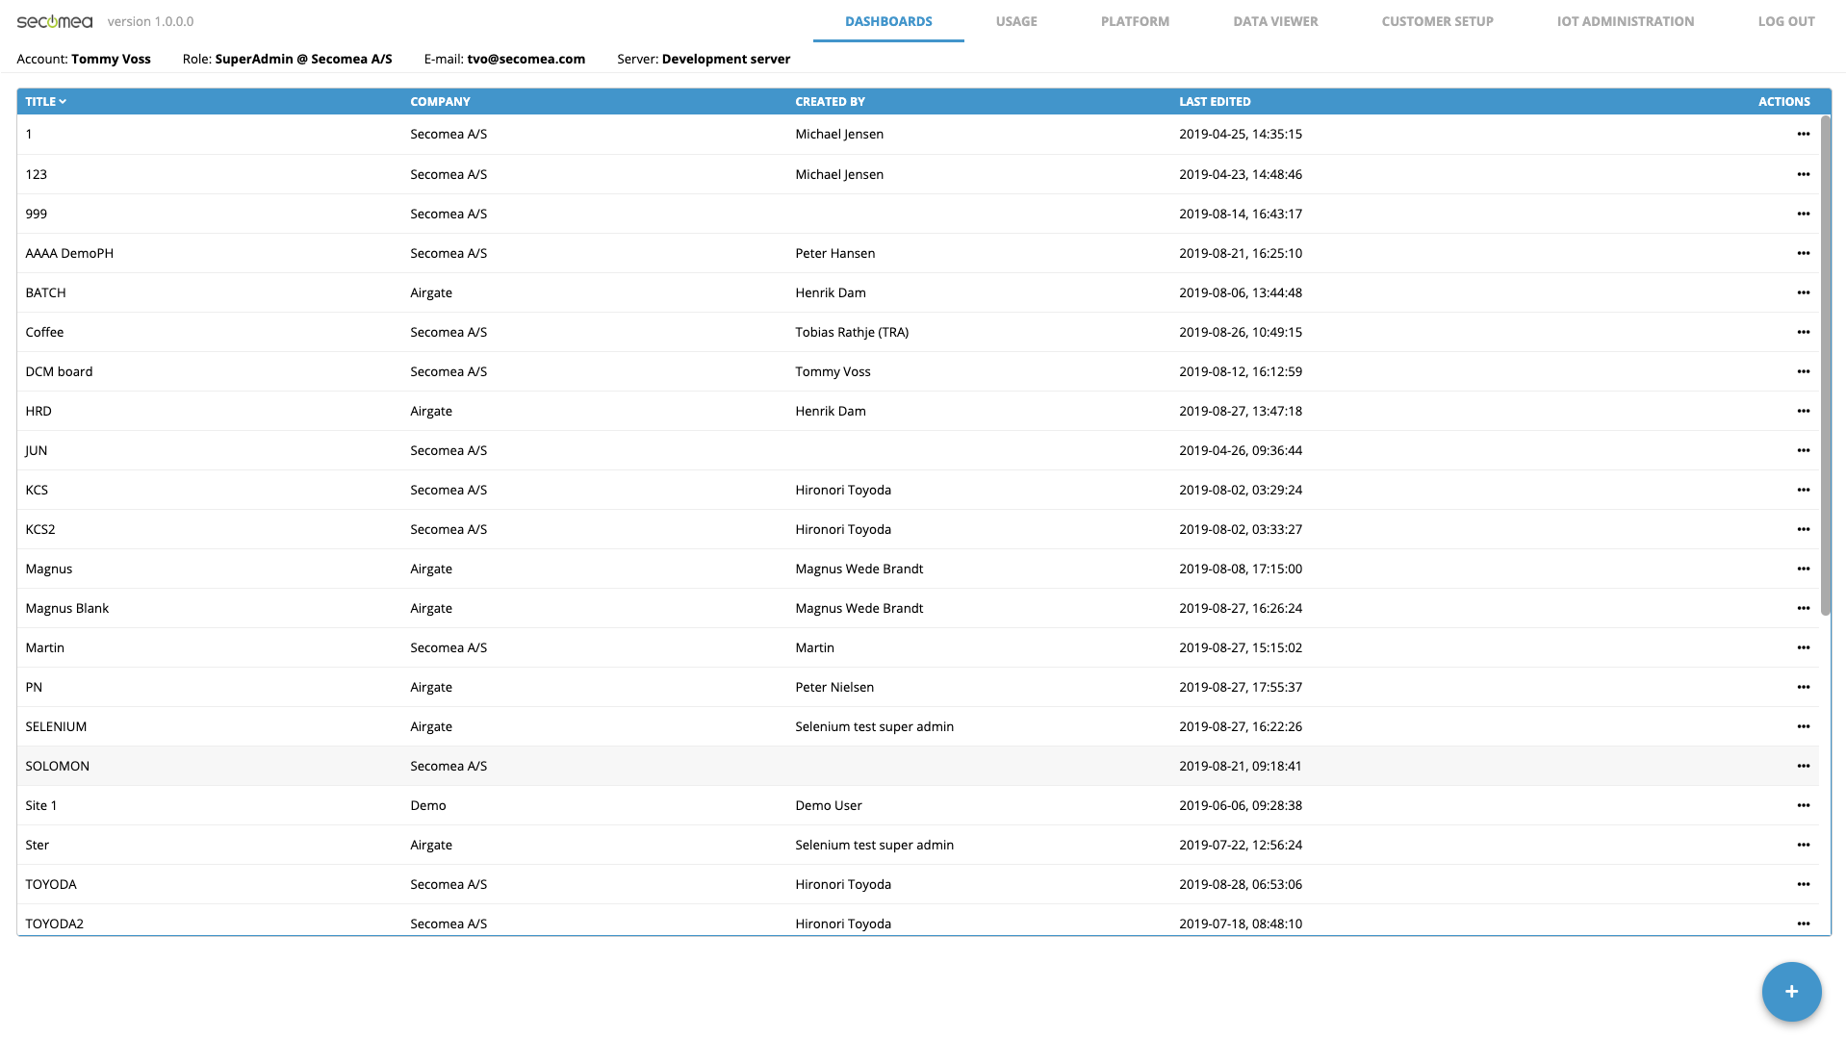Open actions menu for dashboard 123
The height and width of the screenshot is (1038, 1846).
click(x=1803, y=174)
